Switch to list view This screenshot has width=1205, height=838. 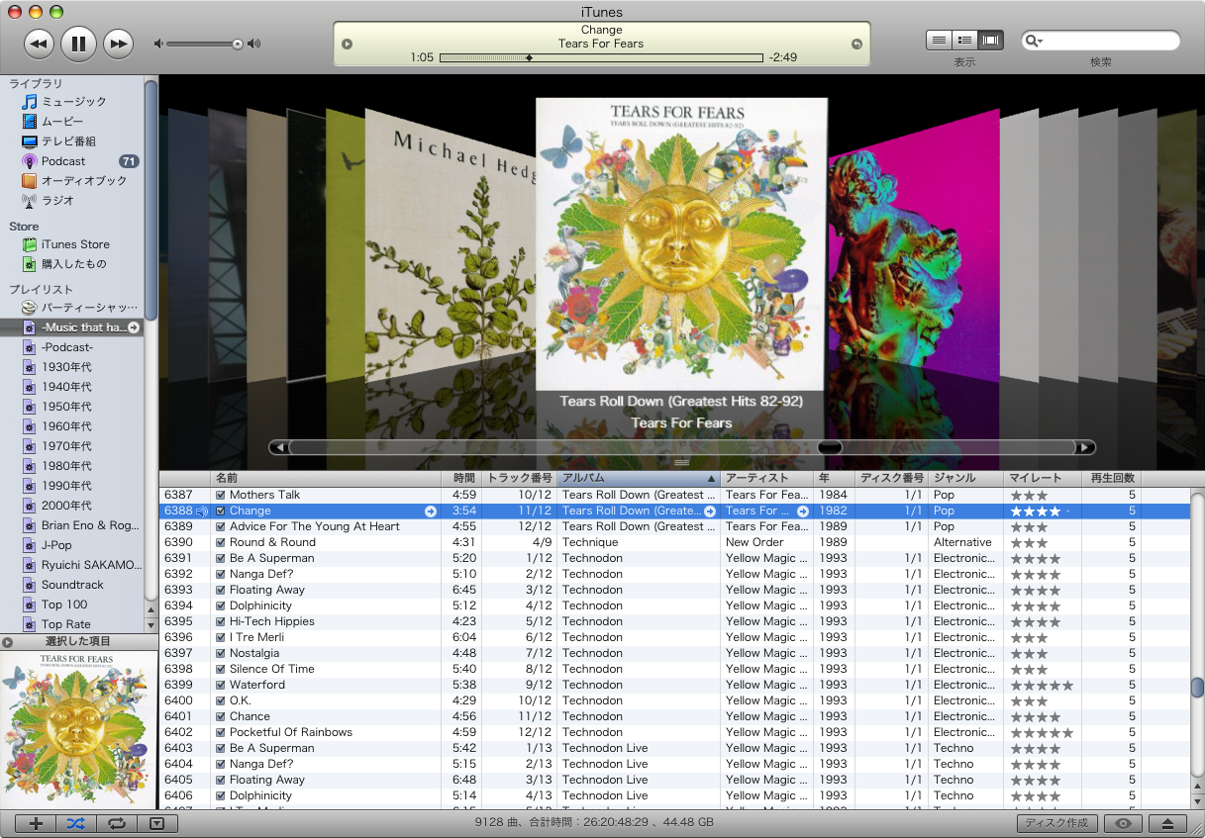coord(939,41)
